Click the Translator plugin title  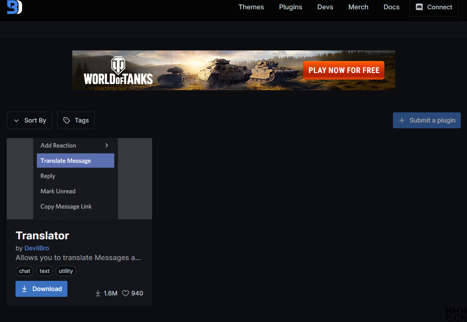(x=42, y=235)
